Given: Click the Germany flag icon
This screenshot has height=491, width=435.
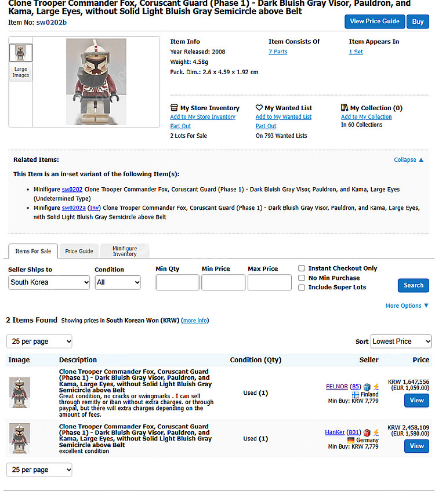Looking at the screenshot, I should pos(351,440).
